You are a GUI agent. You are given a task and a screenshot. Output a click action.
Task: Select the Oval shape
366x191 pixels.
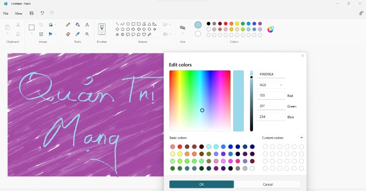(128, 24)
